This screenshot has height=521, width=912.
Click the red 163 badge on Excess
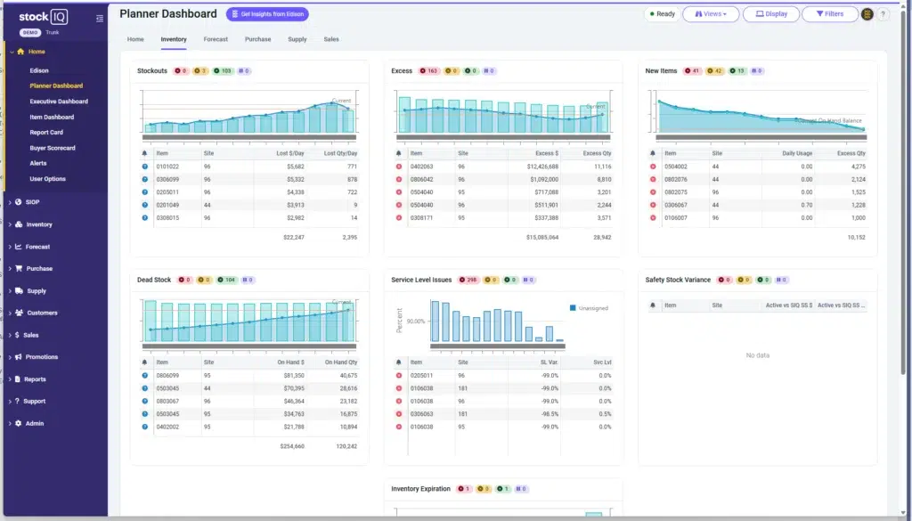click(x=428, y=71)
